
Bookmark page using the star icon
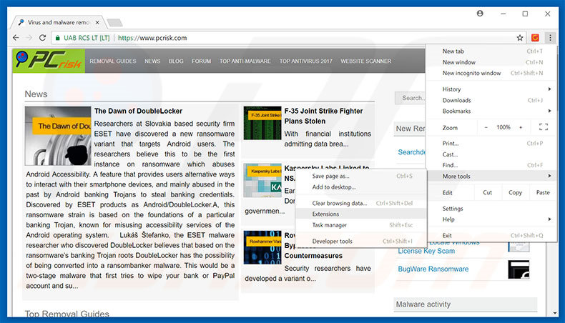(520, 38)
